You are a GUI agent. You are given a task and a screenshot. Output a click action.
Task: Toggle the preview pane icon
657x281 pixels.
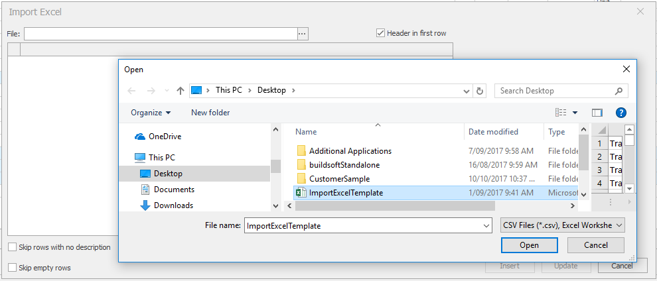pyautogui.click(x=597, y=113)
